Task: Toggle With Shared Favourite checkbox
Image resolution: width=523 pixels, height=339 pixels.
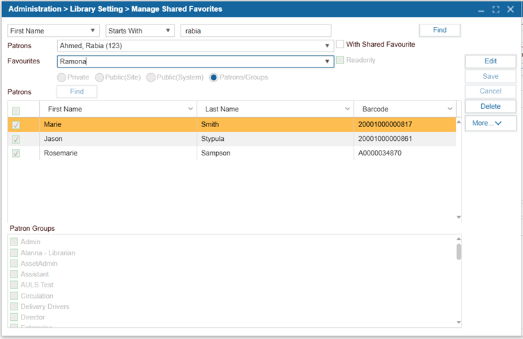Action: 340,44
